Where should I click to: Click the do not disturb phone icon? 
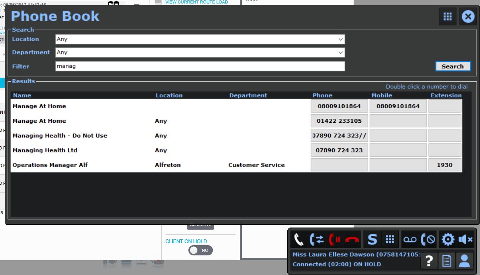point(428,239)
